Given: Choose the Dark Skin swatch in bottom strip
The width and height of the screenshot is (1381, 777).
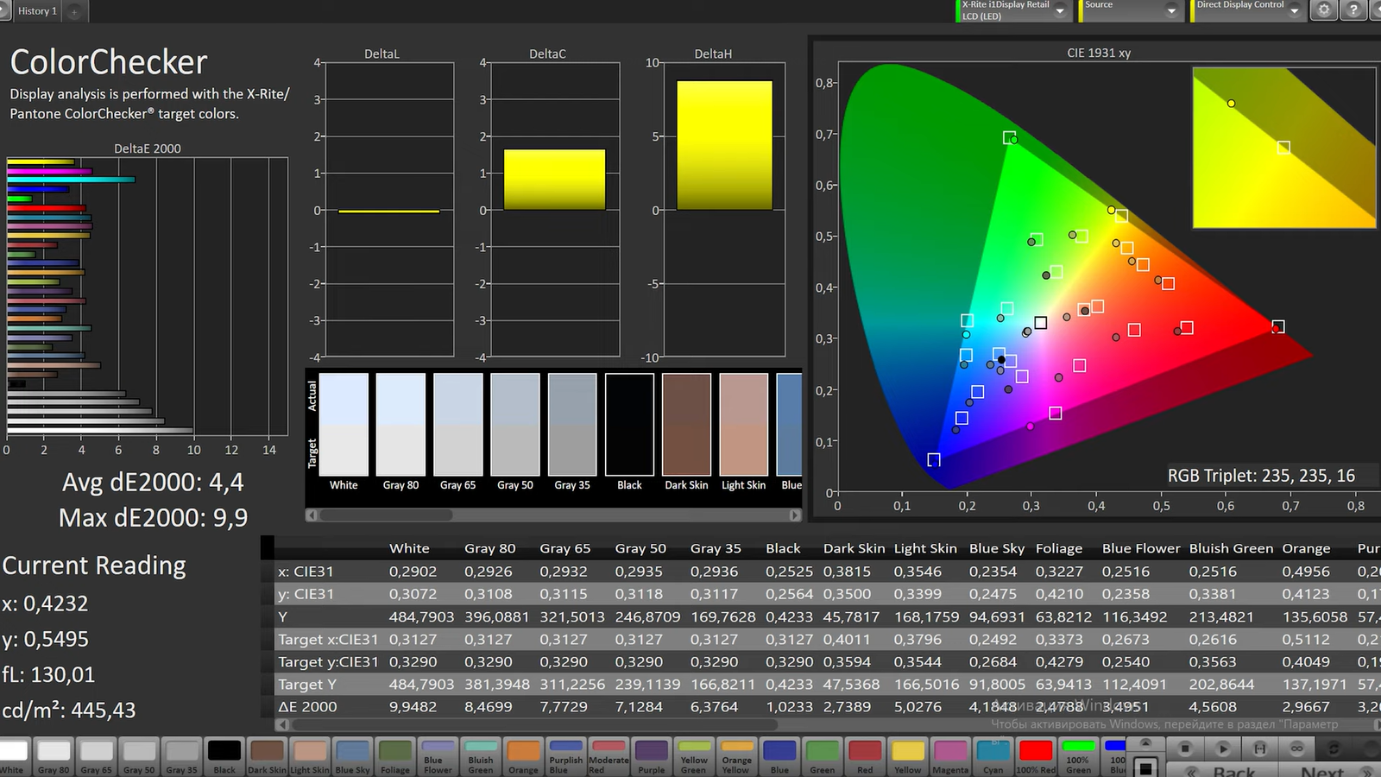Looking at the screenshot, I should point(267,750).
